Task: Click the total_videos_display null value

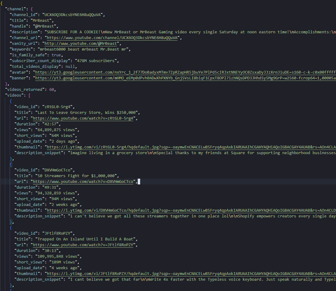Action: 70,66
